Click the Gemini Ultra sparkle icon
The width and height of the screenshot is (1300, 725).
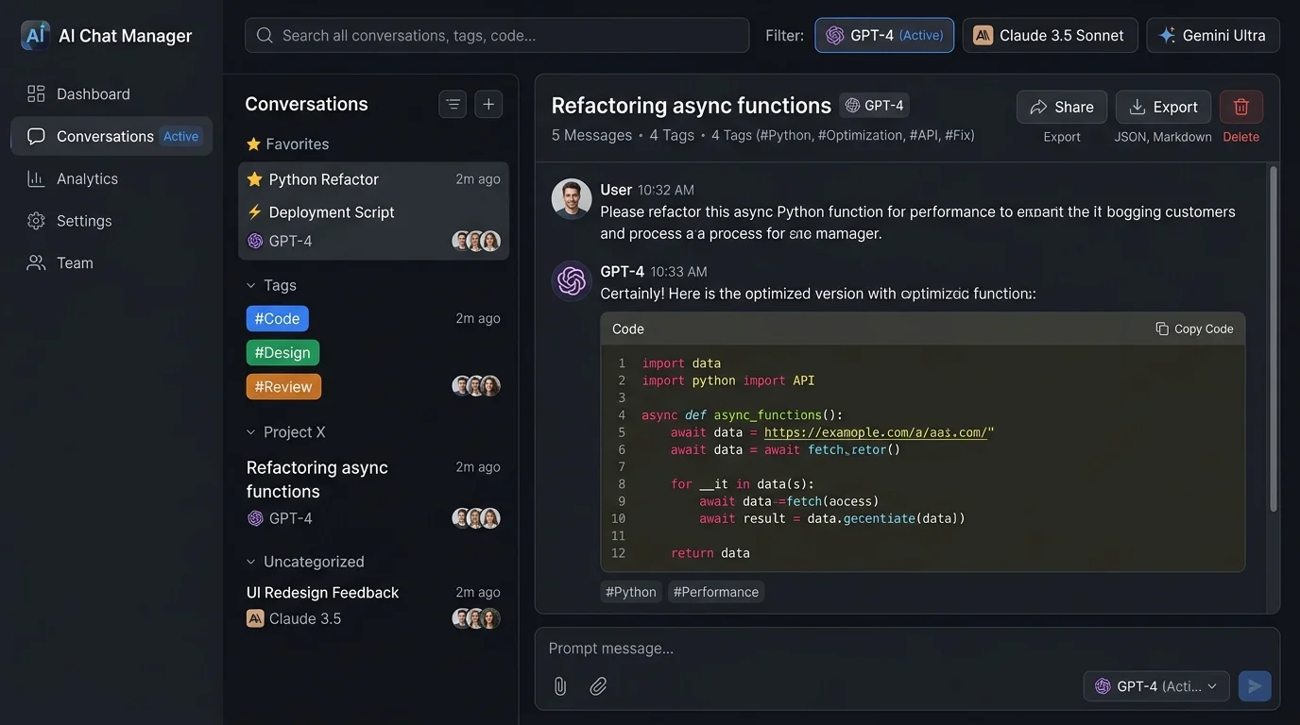point(1167,35)
